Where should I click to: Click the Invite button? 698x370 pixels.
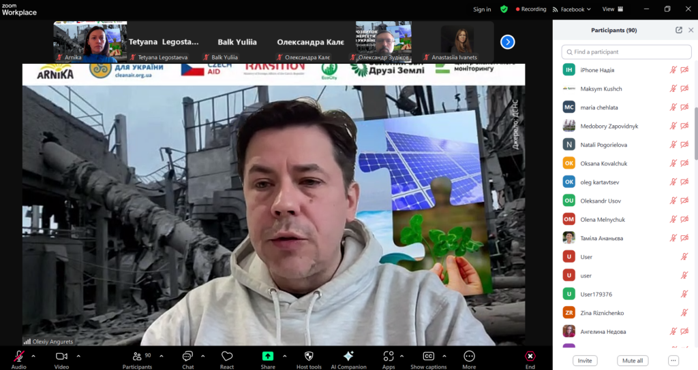583,360
